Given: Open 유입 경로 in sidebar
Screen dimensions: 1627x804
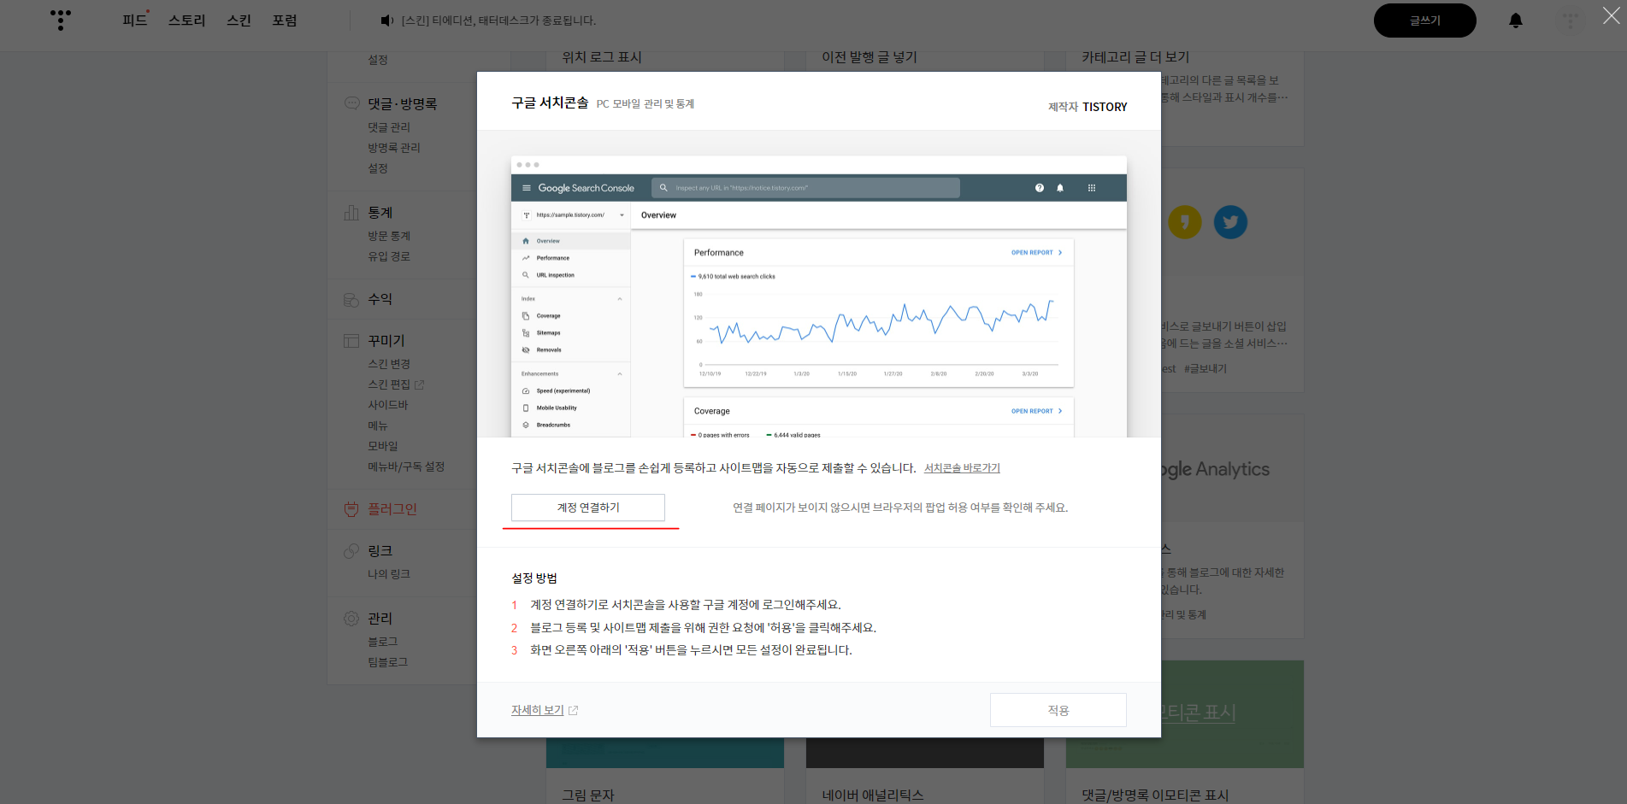Looking at the screenshot, I should click(389, 256).
